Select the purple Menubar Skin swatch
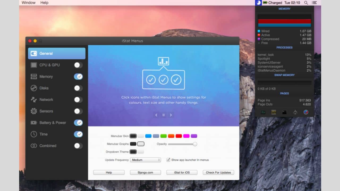Screen dimensions: 340x191 click(194, 136)
